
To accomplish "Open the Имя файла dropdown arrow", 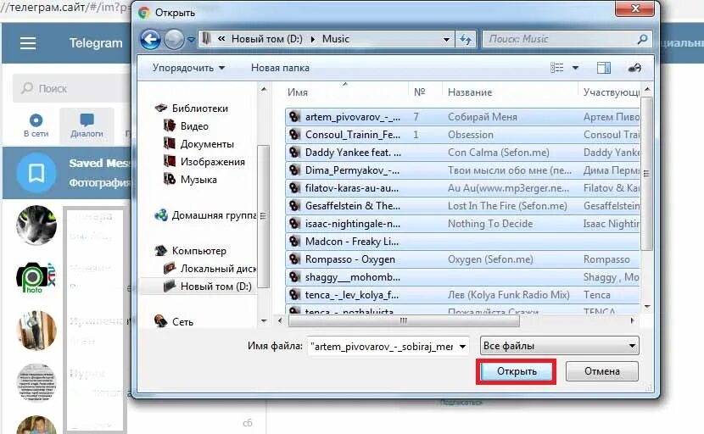I will pyautogui.click(x=462, y=346).
